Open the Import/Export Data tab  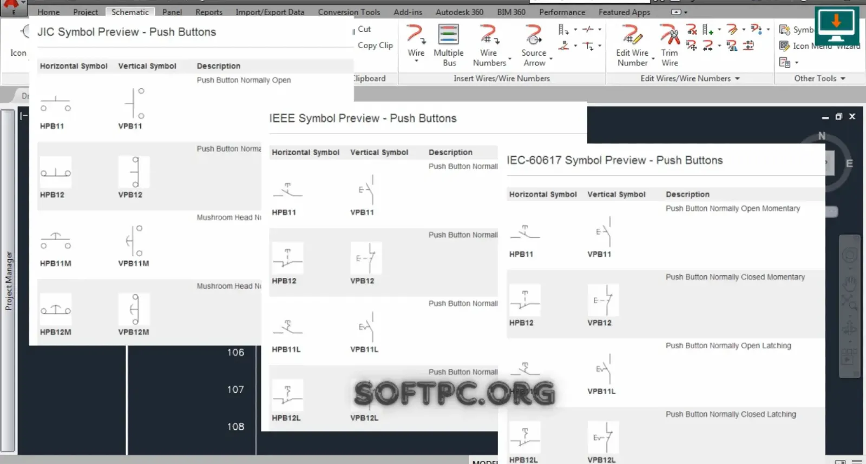(270, 12)
